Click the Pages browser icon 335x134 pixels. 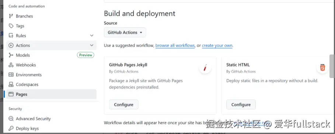[11, 94]
